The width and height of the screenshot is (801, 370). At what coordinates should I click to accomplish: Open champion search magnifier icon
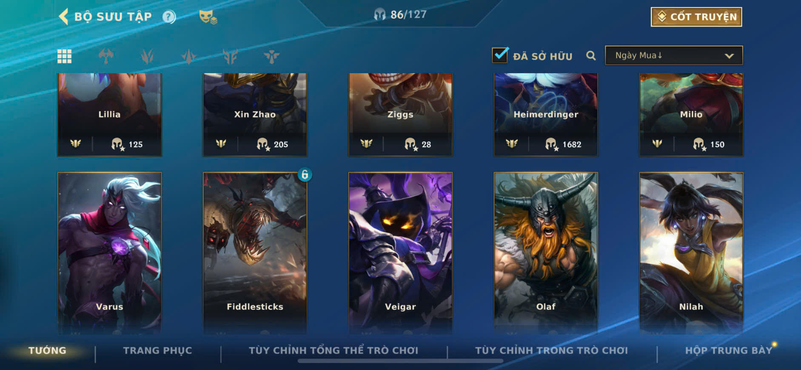[x=591, y=56]
